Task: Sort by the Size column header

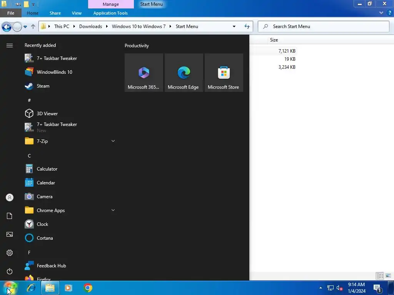Action: point(274,40)
